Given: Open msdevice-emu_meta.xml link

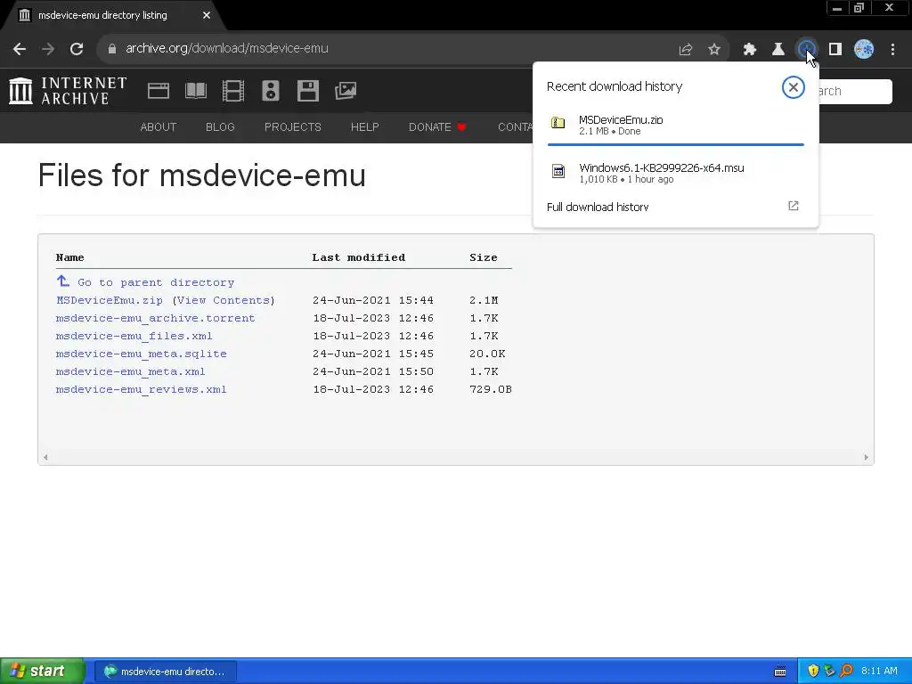Looking at the screenshot, I should [130, 371].
